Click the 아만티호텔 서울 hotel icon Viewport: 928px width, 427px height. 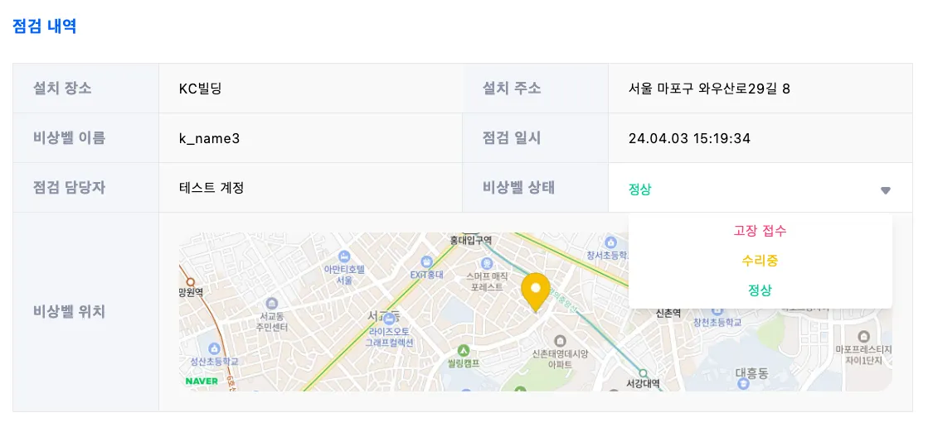click(344, 256)
